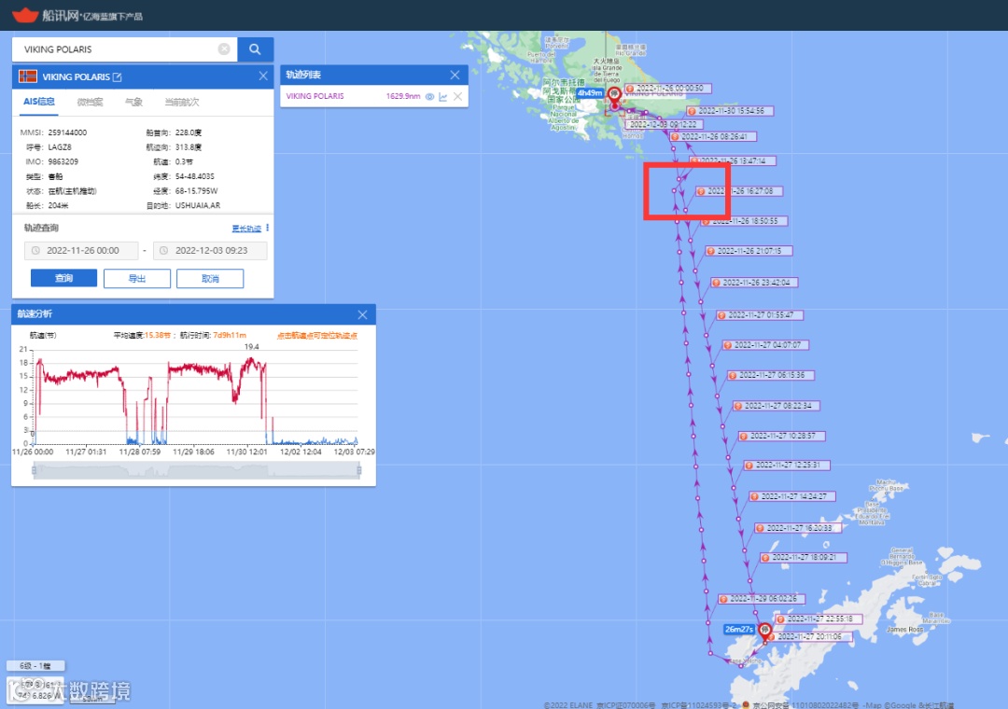This screenshot has width=1008, height=709.
Task: Click the clock icon in end date field
Action: 164,251
